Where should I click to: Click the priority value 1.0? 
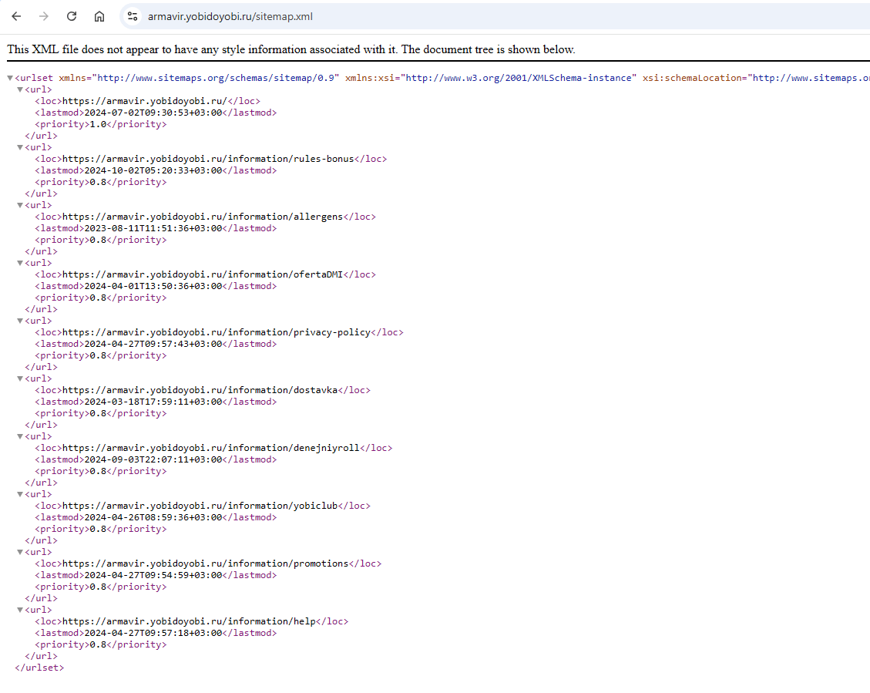coord(98,124)
